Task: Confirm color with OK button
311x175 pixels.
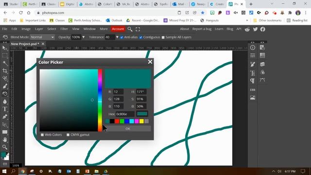Action: pyautogui.click(x=128, y=129)
